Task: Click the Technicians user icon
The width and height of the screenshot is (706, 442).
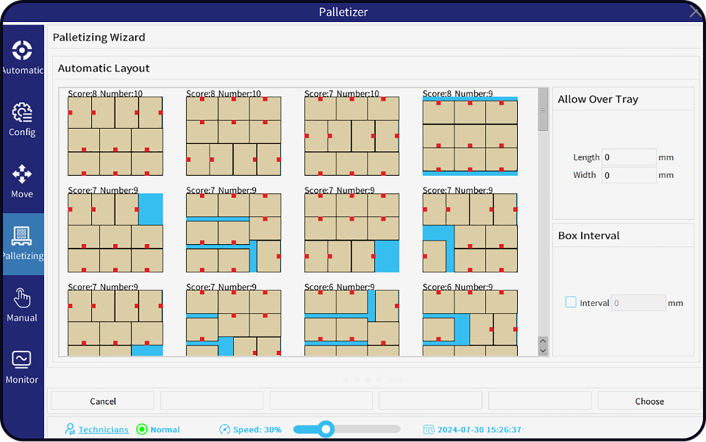Action: 70,430
